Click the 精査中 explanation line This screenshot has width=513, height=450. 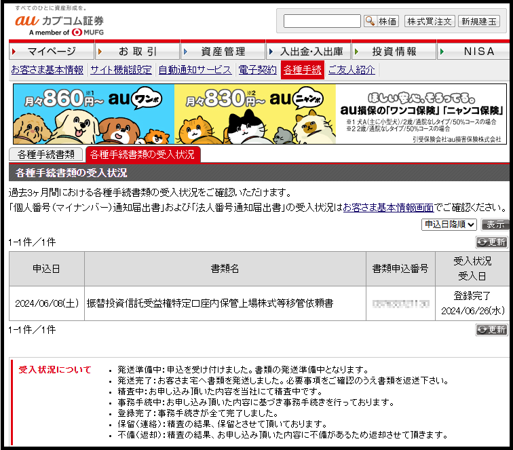(220, 392)
